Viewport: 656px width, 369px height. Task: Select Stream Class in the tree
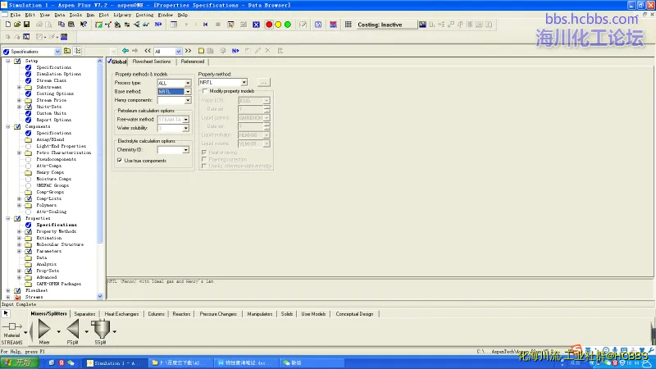51,80
